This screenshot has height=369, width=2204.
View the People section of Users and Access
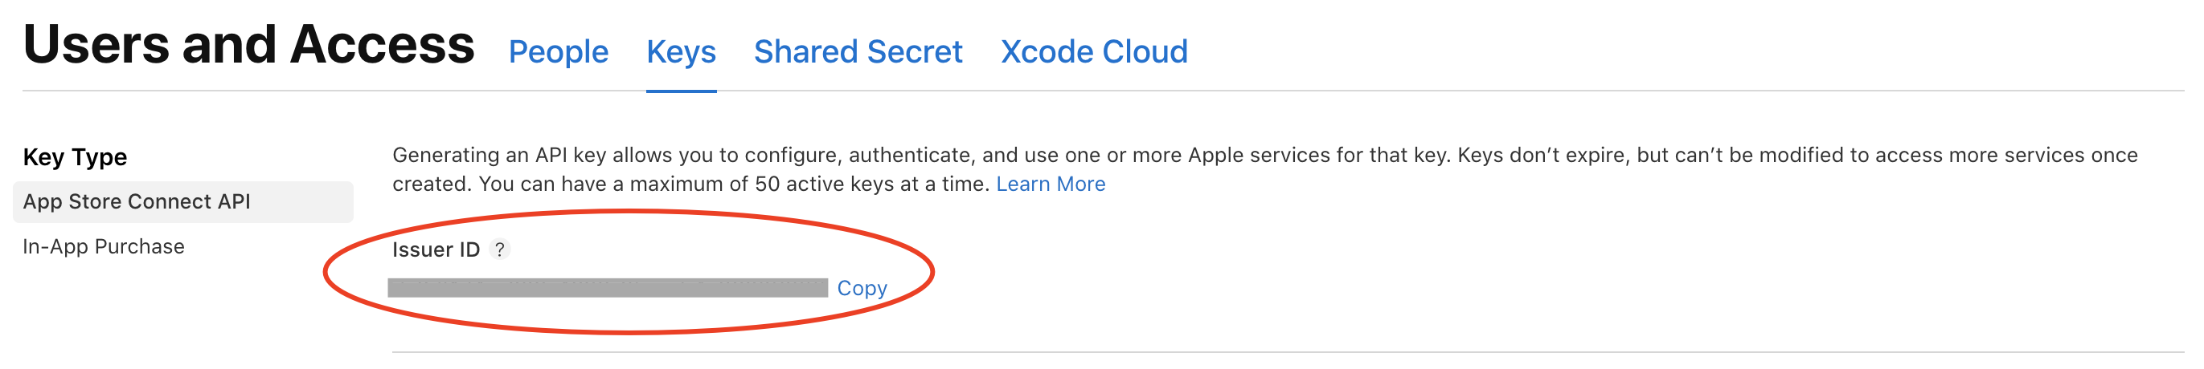coord(559,52)
